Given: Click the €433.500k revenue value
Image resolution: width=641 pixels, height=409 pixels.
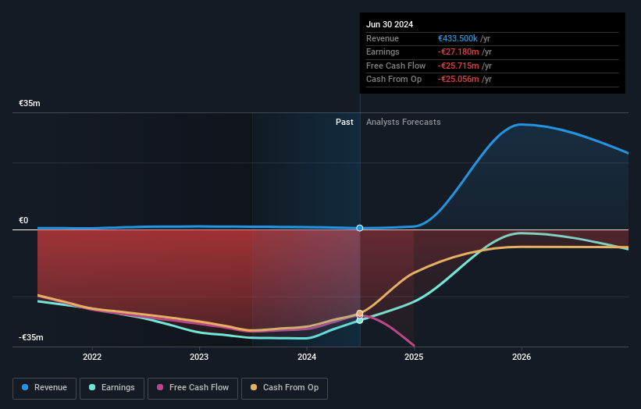Looking at the screenshot, I should (458, 38).
